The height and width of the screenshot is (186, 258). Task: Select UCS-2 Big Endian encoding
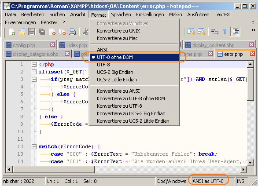coord(134,72)
